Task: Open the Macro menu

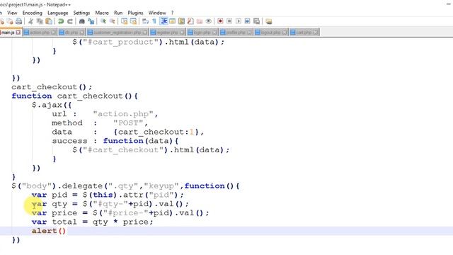Action: [102, 13]
